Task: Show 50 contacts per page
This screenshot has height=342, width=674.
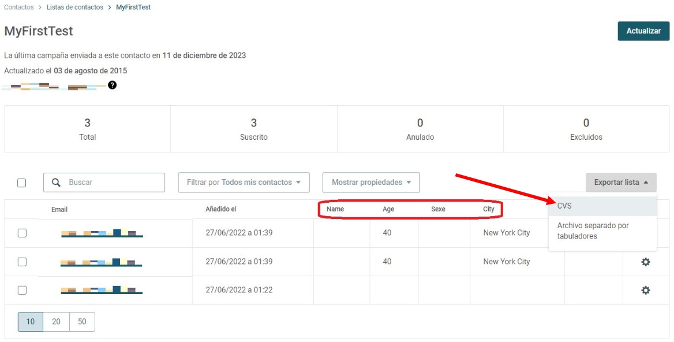Action: click(82, 321)
